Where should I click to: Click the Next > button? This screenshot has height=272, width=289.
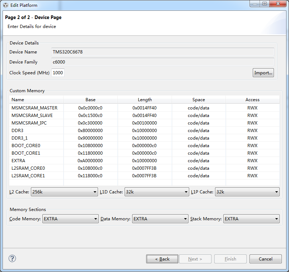click(195, 259)
